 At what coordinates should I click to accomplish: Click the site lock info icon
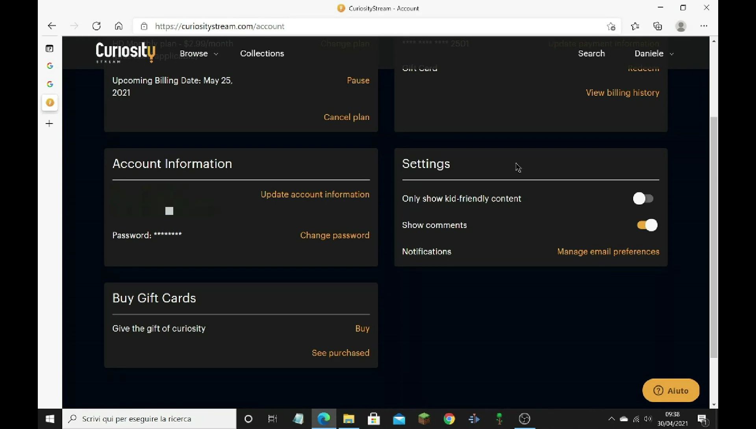click(144, 26)
